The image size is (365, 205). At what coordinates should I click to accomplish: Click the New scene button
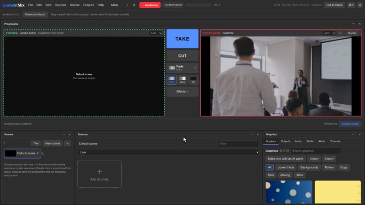coord(52,143)
